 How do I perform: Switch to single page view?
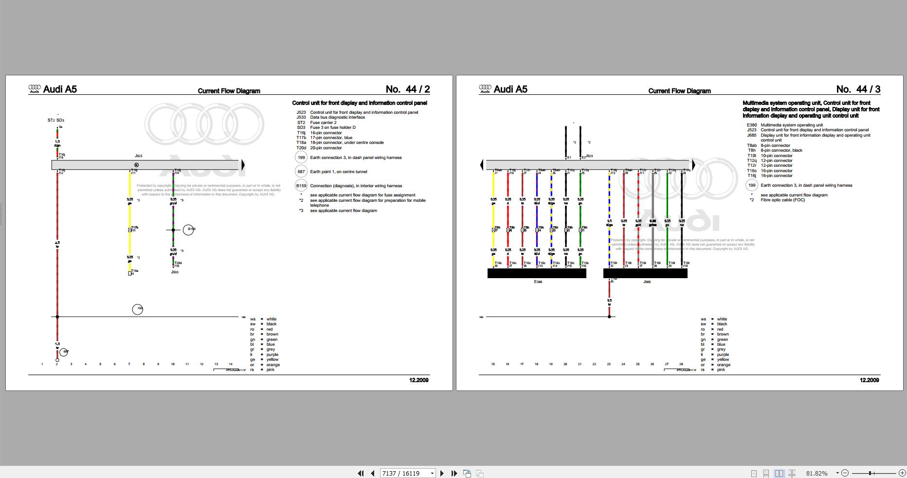coord(754,473)
